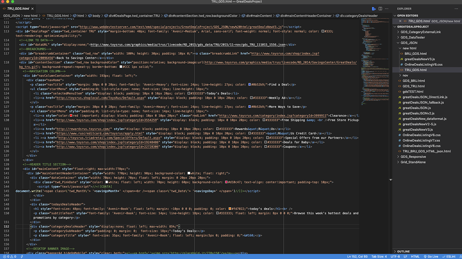462x259 pixels.
Task: Expand the Outline section
Action: point(403,251)
